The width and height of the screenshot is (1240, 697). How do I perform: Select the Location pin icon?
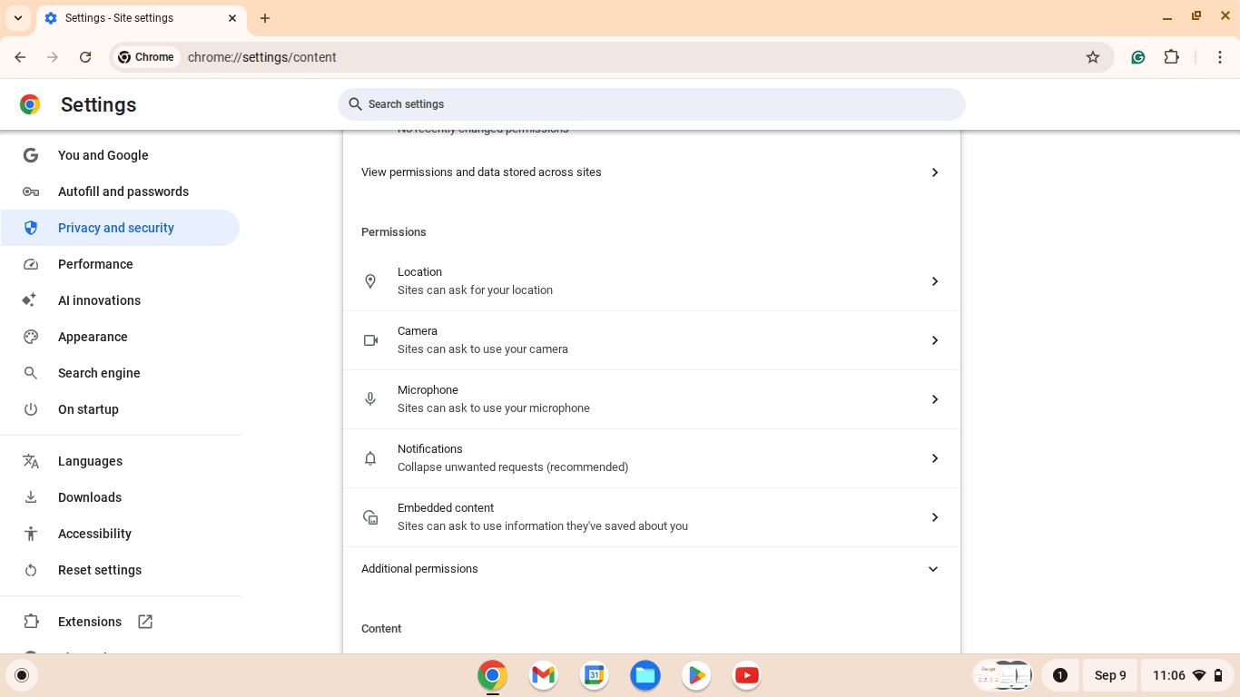370,281
